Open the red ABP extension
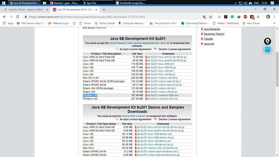The image size is (279, 157). pyautogui.click(x=245, y=17)
